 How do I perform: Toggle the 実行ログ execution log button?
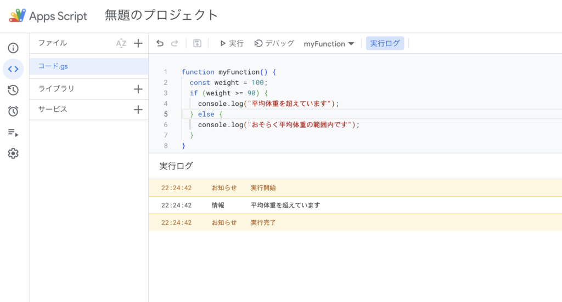(x=385, y=43)
